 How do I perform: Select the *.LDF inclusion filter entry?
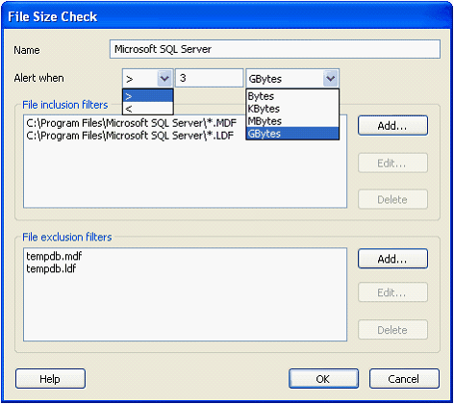130,136
